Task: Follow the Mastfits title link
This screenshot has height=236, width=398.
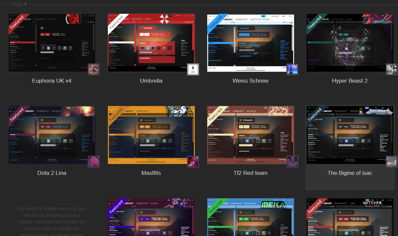Action: tap(151, 173)
